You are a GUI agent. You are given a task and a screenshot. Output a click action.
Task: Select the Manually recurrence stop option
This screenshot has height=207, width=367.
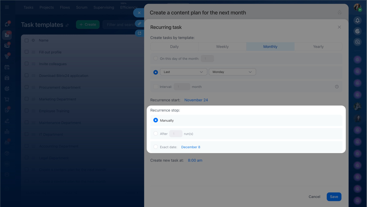tap(156, 120)
